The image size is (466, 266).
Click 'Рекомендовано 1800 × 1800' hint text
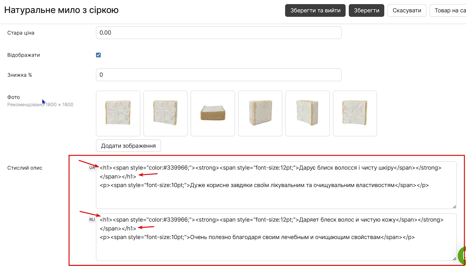pos(40,105)
